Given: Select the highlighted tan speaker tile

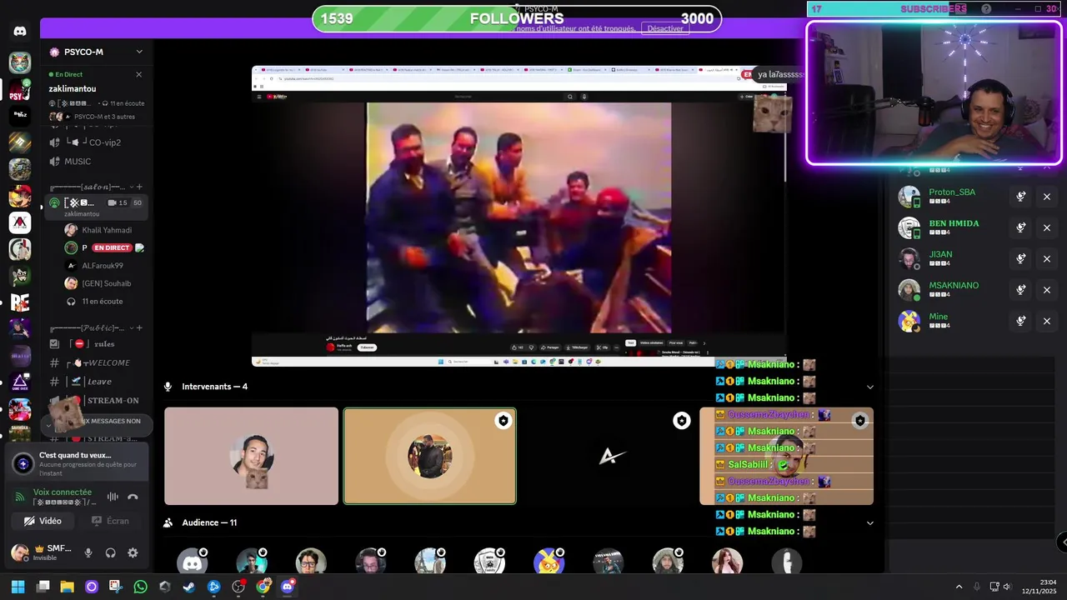Looking at the screenshot, I should [x=430, y=456].
